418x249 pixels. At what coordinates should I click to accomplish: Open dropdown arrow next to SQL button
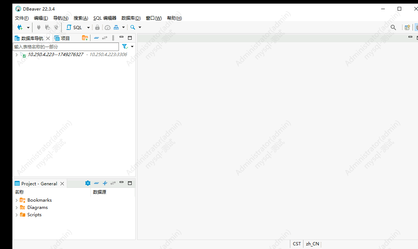pyautogui.click(x=88, y=27)
